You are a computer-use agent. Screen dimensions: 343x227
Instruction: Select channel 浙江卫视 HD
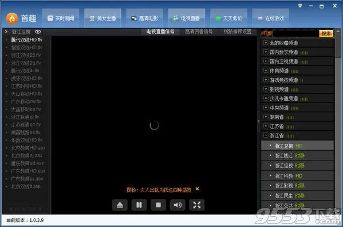pos(297,146)
